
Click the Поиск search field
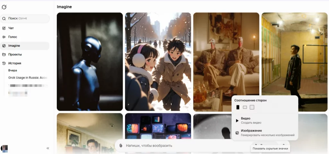pos(26,19)
